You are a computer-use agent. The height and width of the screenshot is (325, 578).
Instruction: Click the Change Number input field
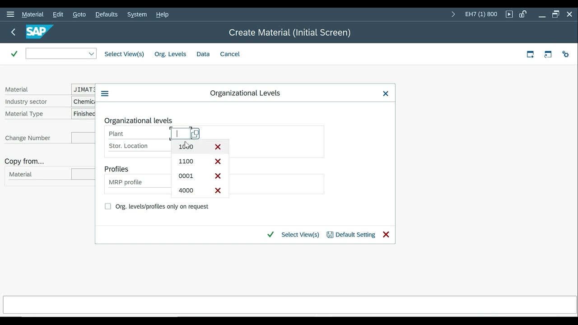84,138
